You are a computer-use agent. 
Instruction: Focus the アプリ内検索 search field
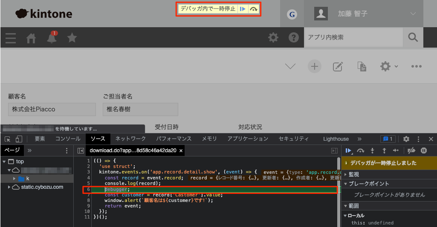[x=353, y=37]
